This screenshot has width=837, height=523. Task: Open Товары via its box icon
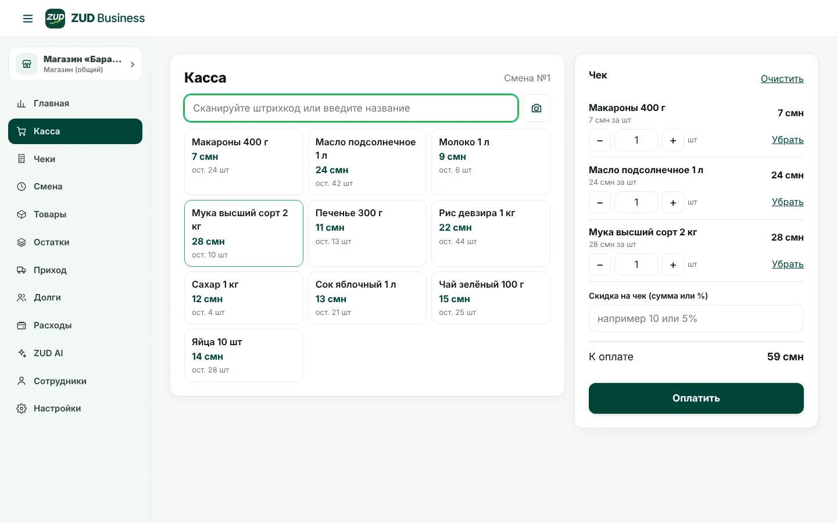point(22,214)
